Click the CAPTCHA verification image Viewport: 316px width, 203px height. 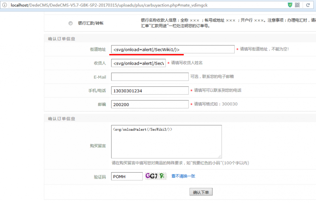coord(156,176)
